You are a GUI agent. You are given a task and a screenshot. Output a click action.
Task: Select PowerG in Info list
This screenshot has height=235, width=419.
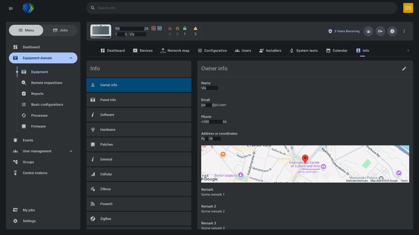tap(139, 204)
